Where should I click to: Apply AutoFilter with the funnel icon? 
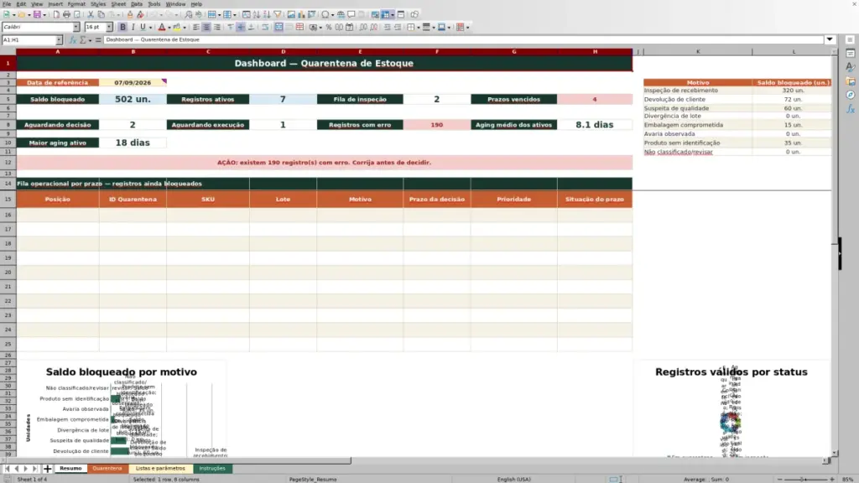[x=277, y=15]
